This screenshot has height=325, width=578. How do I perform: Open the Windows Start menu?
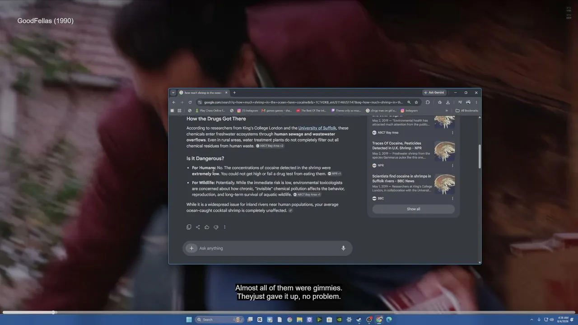[189, 320]
